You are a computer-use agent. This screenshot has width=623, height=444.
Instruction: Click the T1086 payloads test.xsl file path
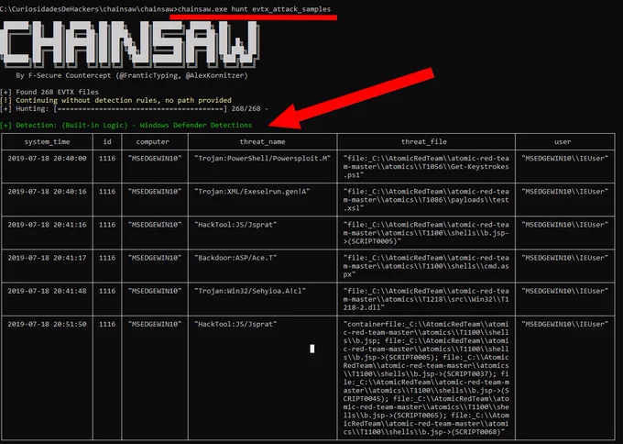(426, 200)
